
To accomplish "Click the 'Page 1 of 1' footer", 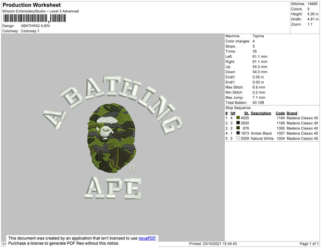I will tap(309, 244).
